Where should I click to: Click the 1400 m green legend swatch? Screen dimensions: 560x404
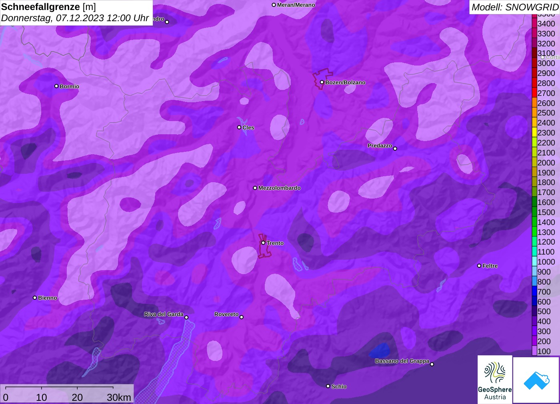[x=534, y=222]
